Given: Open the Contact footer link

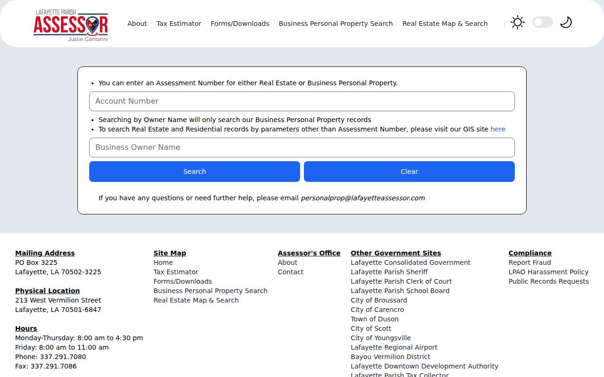Looking at the screenshot, I should tap(291, 272).
